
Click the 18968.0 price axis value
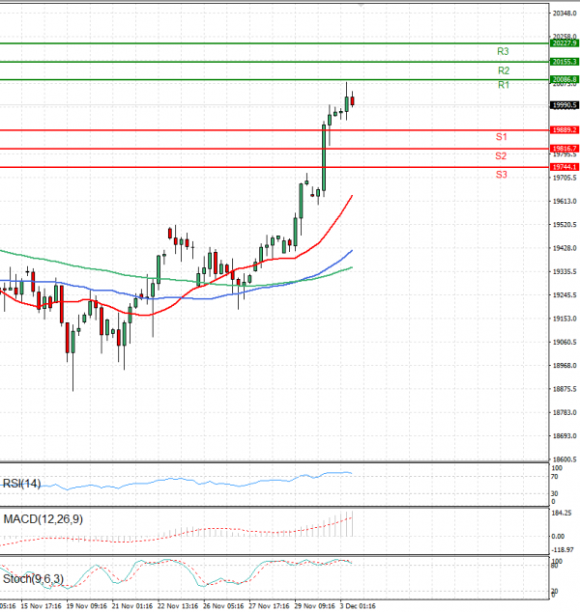coord(565,366)
